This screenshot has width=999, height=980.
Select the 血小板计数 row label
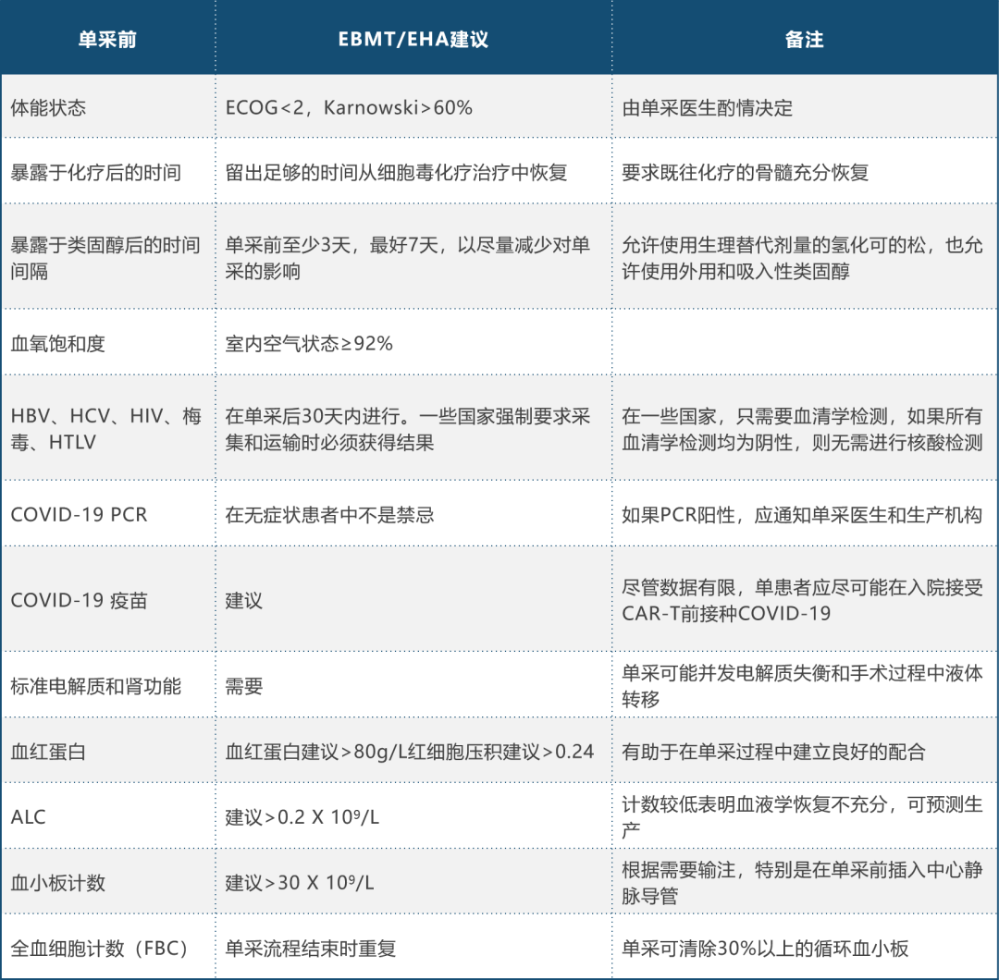point(58,883)
